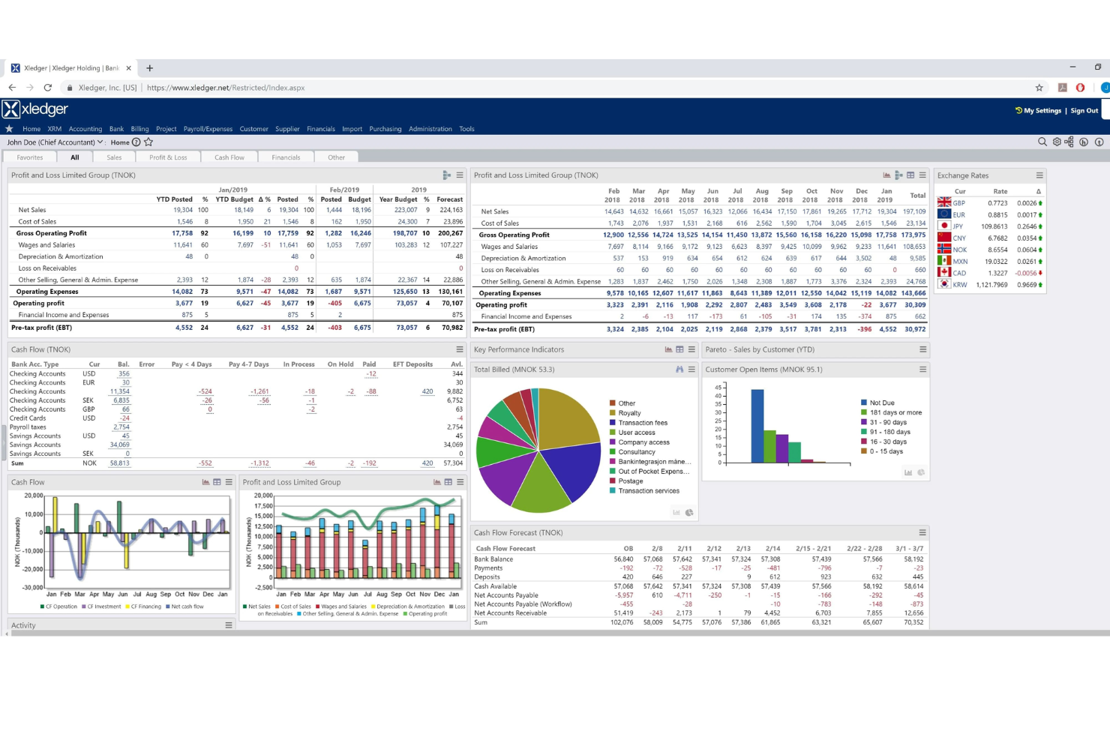1110x740 pixels.
Task: Open the Cash Flow Forecast panel menu
Action: click(x=922, y=532)
